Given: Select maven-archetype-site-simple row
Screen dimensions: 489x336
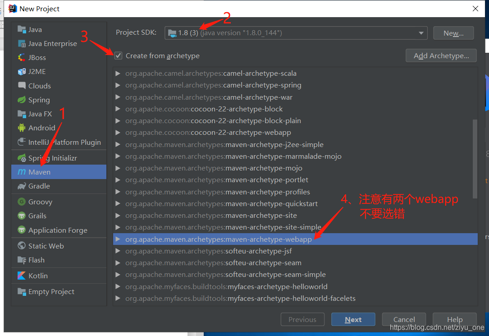Looking at the screenshot, I should tap(295, 227).
